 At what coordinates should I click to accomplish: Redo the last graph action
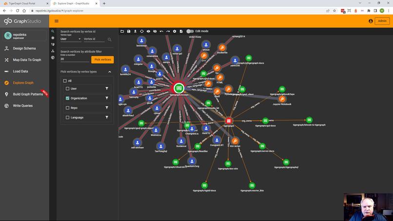[168, 31]
